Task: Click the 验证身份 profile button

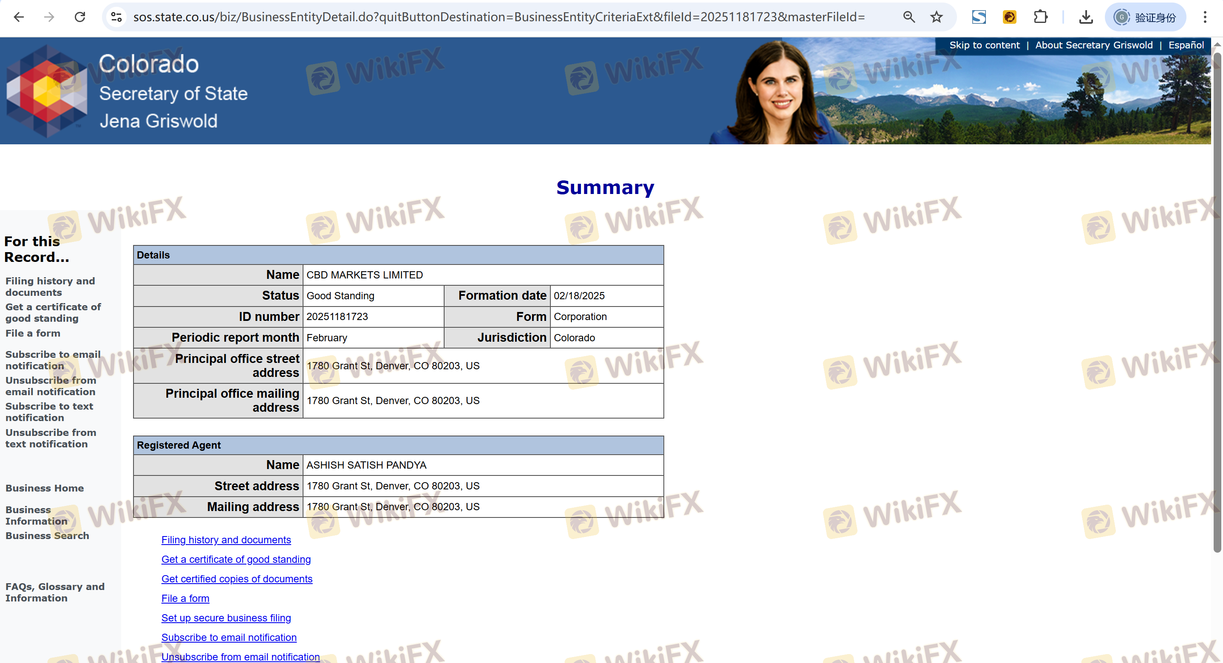Action: pos(1145,17)
